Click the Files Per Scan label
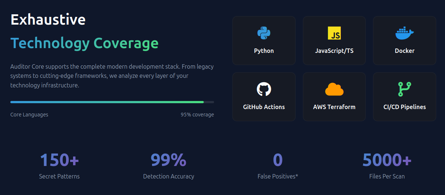This screenshot has height=195, width=445. 387,176
